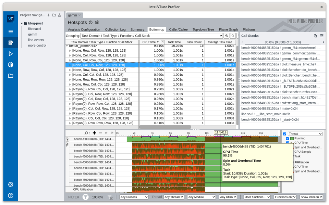Switch to the Flame Graph tab
The height and width of the screenshot is (205, 329).
tap(228, 29)
